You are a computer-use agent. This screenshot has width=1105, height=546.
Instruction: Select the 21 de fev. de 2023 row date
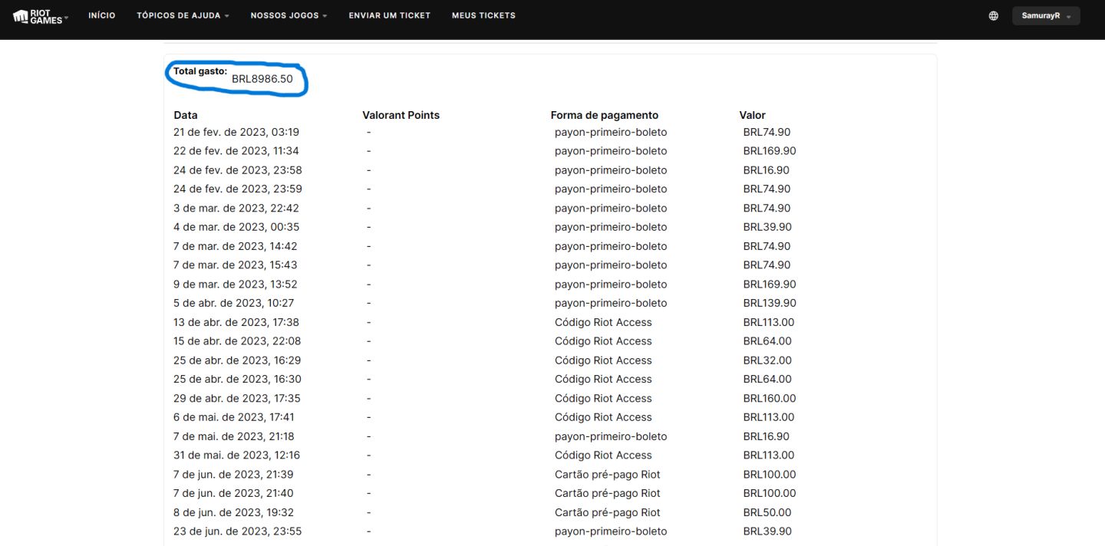[x=236, y=132]
